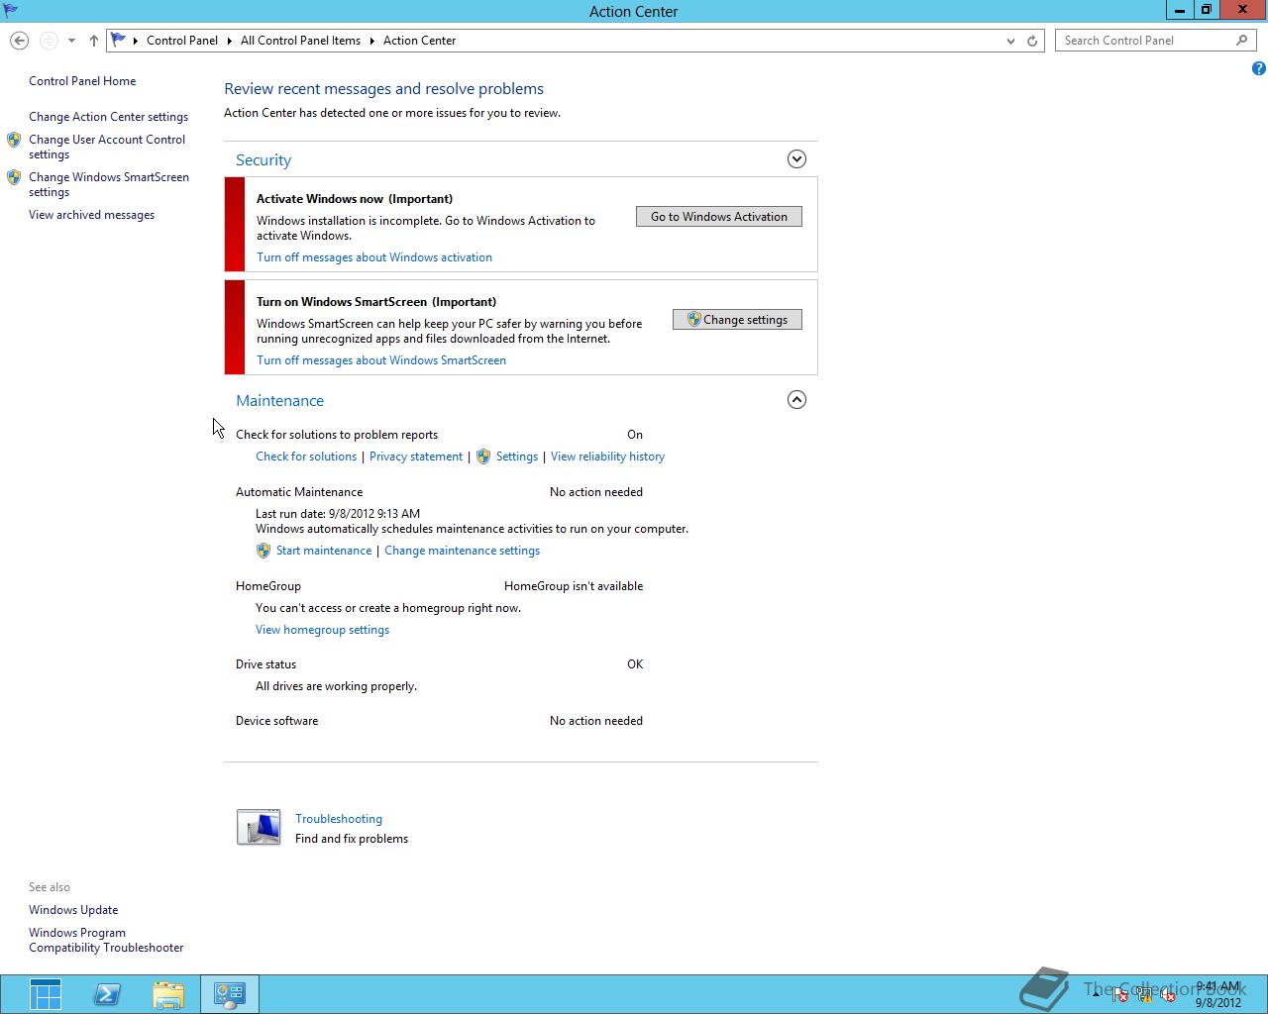The height and width of the screenshot is (1014, 1268).
Task: Expand root breadcrumb arrow before Control Panel
Action: [136, 41]
